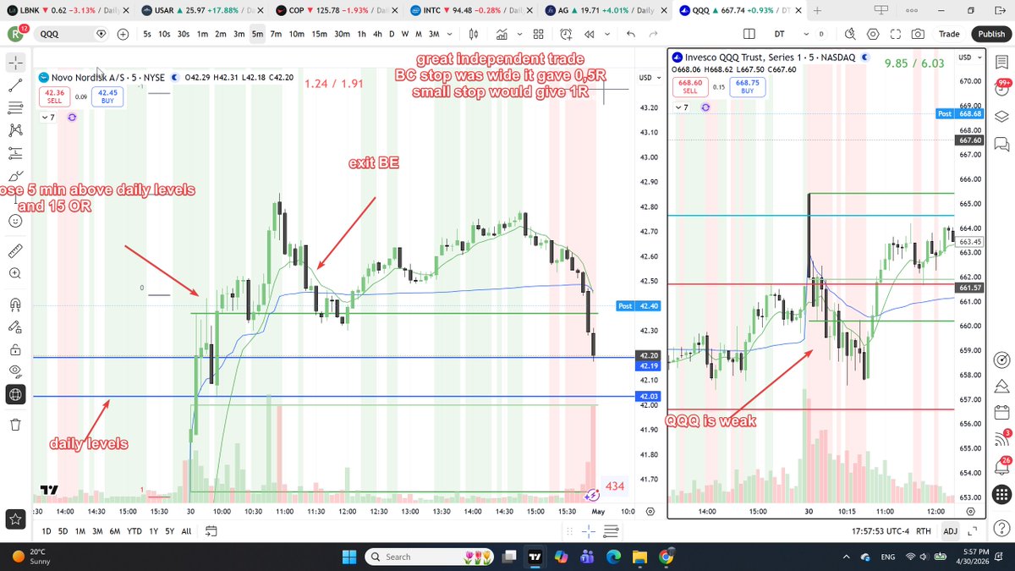Open the user profile avatar menu
Viewport: 1015px width, 571px height.
click(x=15, y=35)
